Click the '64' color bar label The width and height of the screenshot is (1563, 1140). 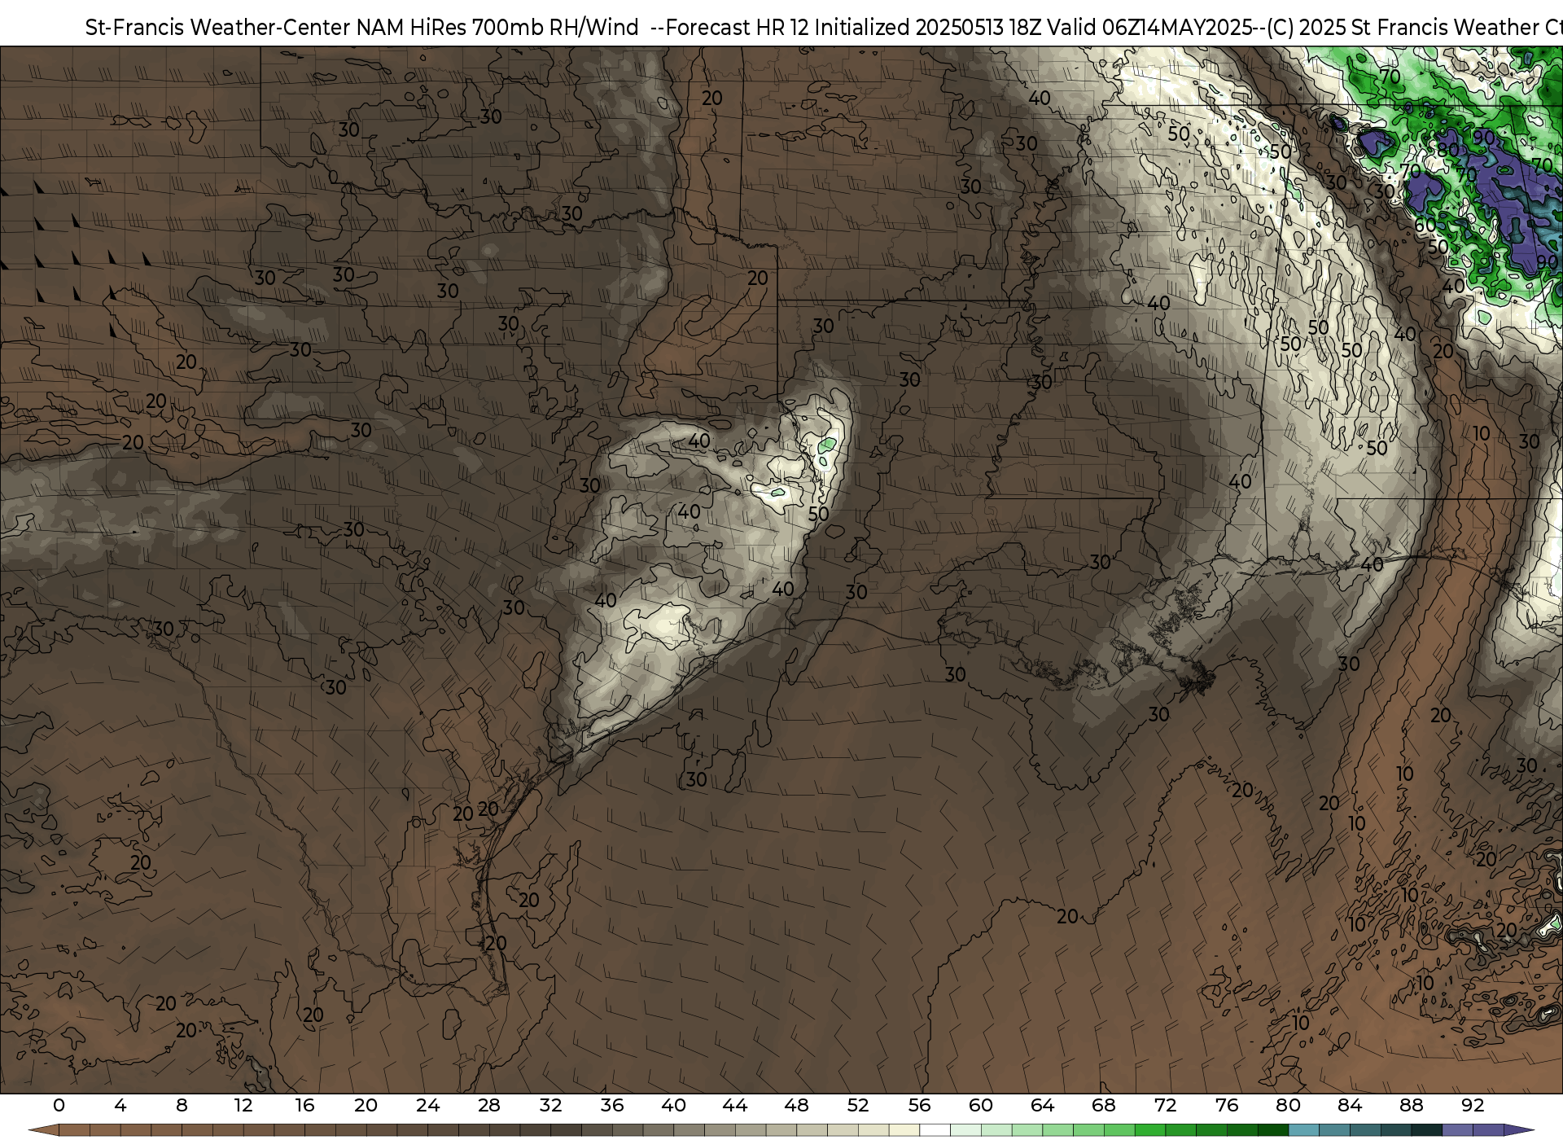click(x=1043, y=1106)
